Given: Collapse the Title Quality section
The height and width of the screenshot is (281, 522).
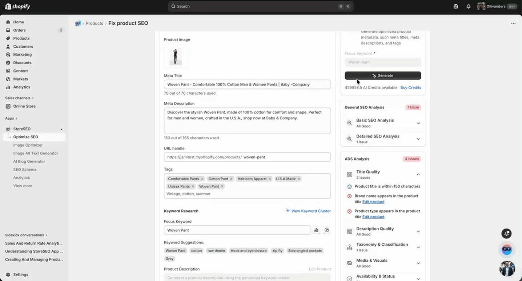Looking at the screenshot, I should tap(418, 174).
